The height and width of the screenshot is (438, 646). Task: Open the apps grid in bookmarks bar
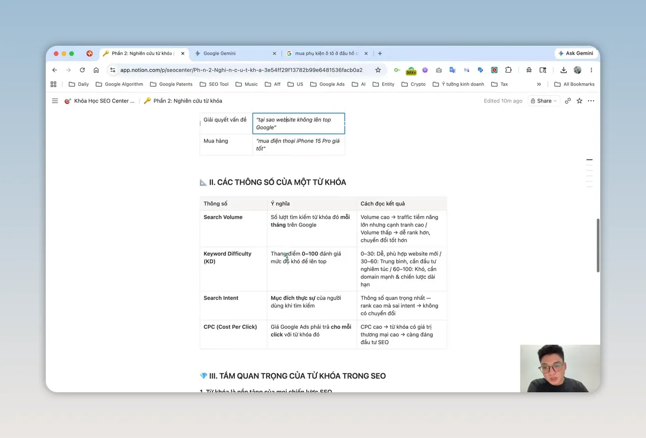click(x=53, y=84)
